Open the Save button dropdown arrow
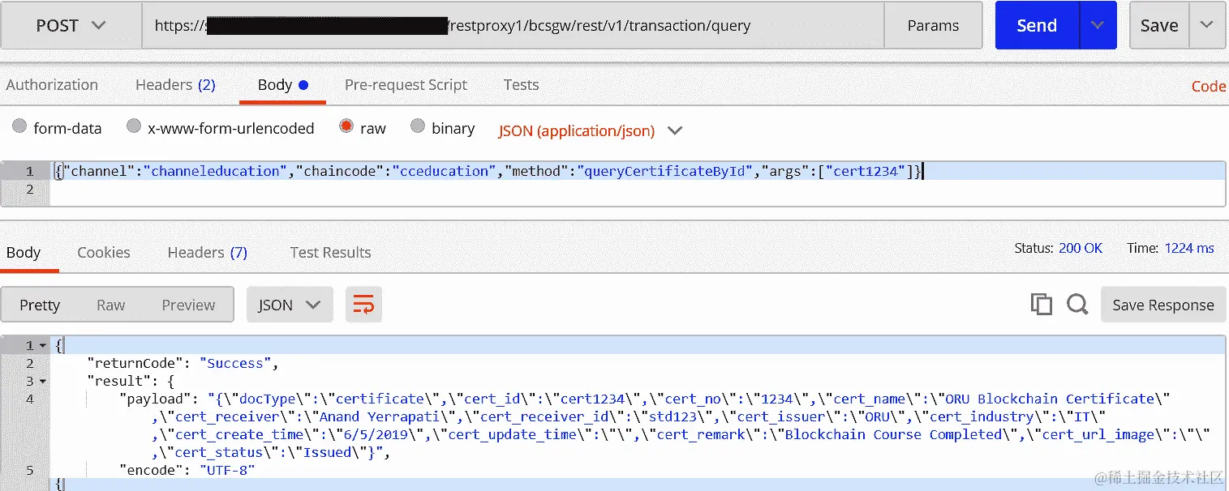The width and height of the screenshot is (1229, 491). pyautogui.click(x=1207, y=25)
